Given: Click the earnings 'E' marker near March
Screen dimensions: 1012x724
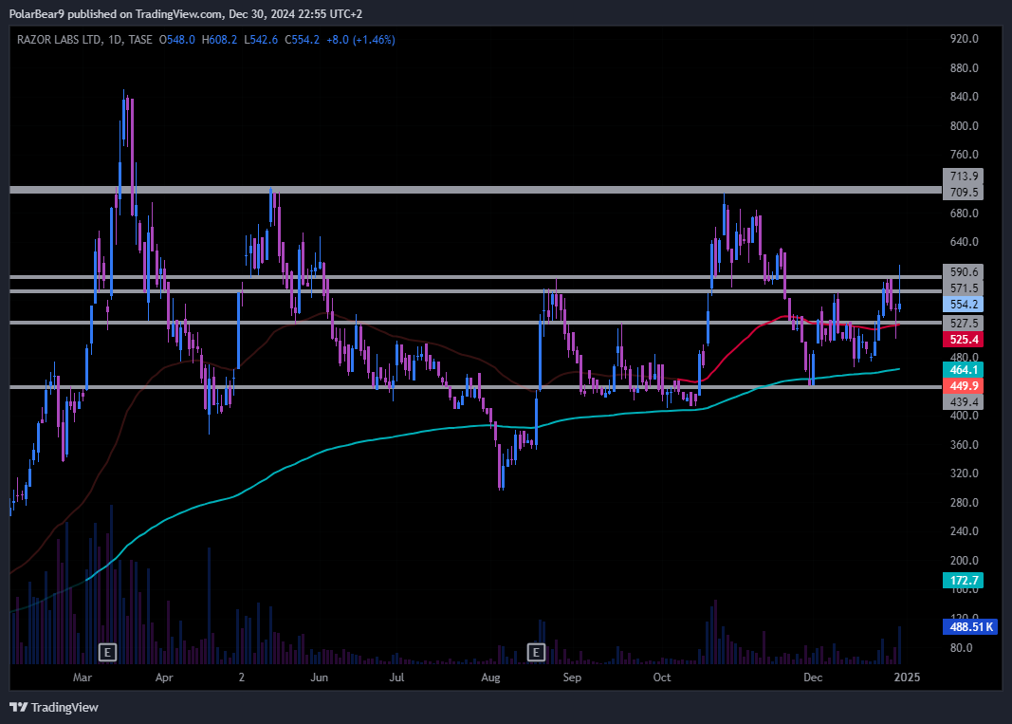Looking at the screenshot, I should pos(107,652).
